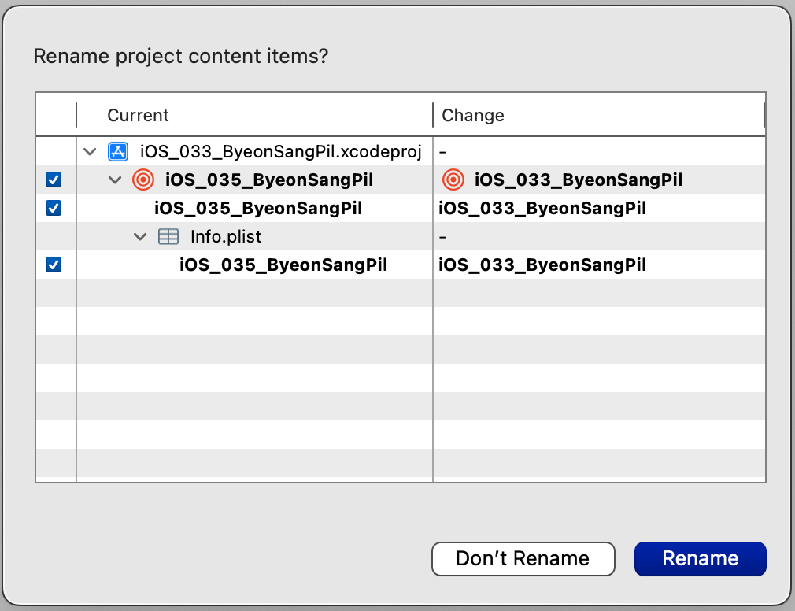The image size is (795, 611).
Task: Click the Change value on the row above Info.plist
Action: click(x=542, y=209)
